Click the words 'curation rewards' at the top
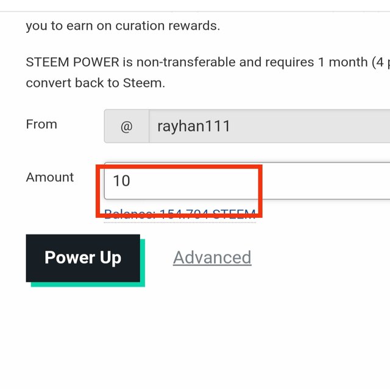This screenshot has width=390, height=389. (x=168, y=26)
